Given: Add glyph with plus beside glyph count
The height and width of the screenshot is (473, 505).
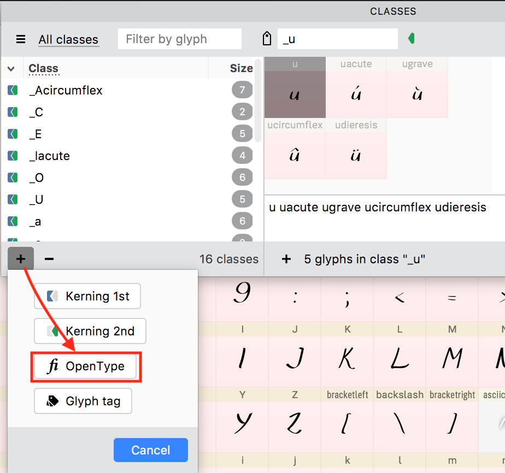Looking at the screenshot, I should pyautogui.click(x=286, y=259).
